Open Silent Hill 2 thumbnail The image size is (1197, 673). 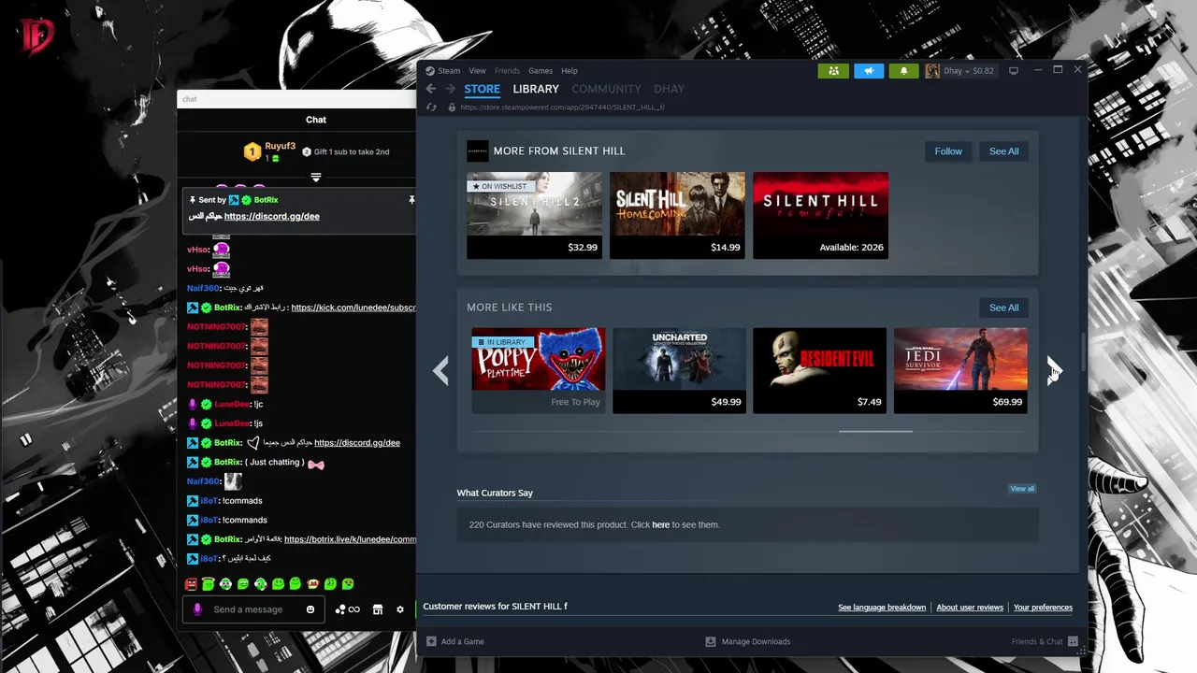coord(535,215)
